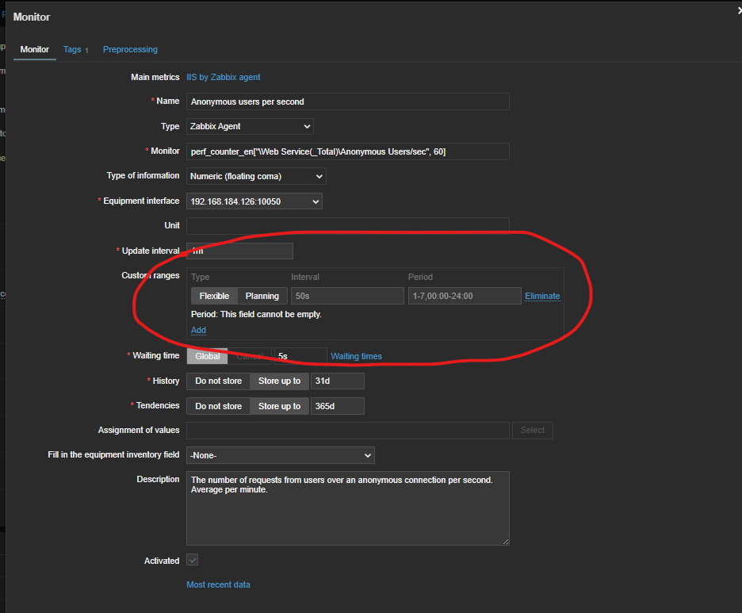The width and height of the screenshot is (742, 613).
Task: Close the Monitor dialog with X
Action: pos(738,10)
